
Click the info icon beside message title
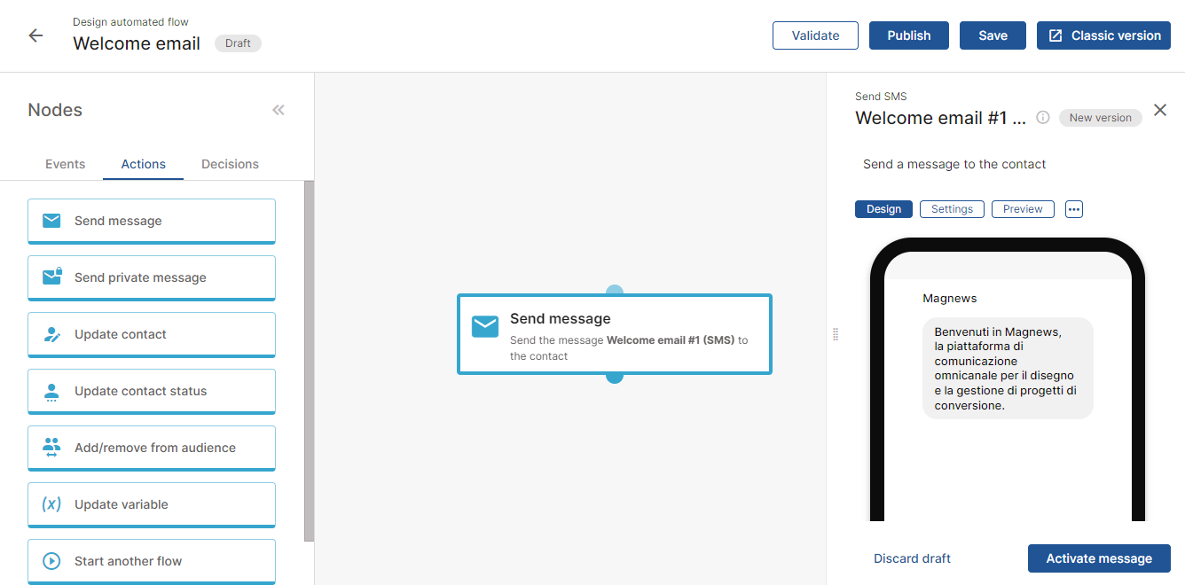pos(1043,118)
